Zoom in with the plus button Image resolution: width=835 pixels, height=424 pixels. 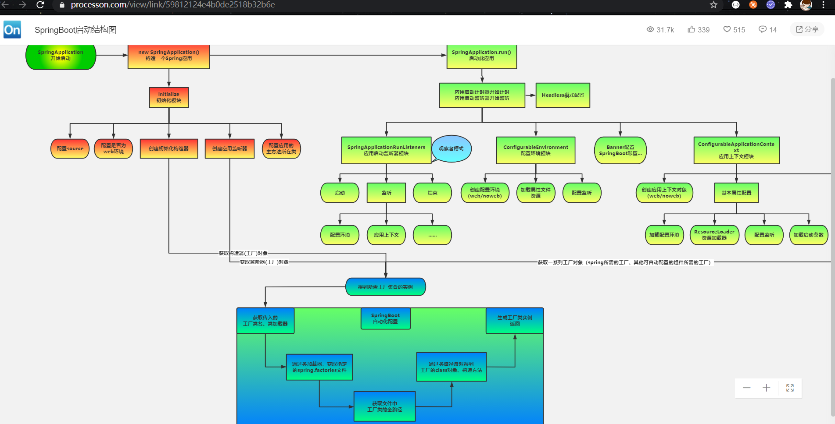pyautogui.click(x=767, y=388)
